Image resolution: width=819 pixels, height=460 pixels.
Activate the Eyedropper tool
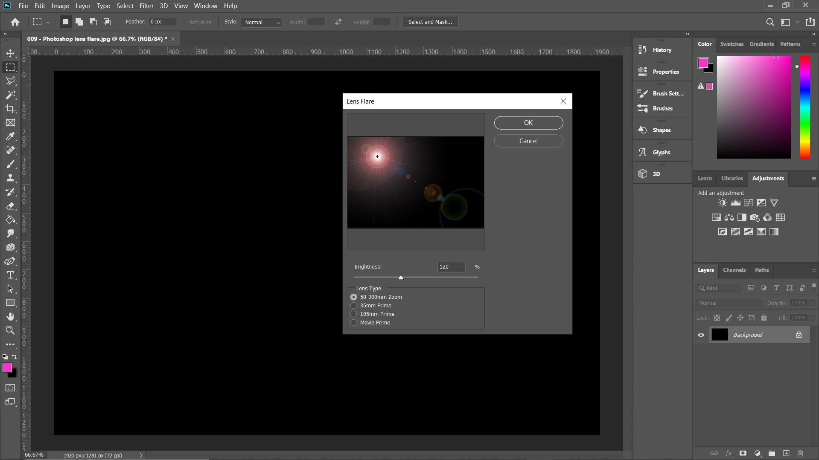click(10, 136)
